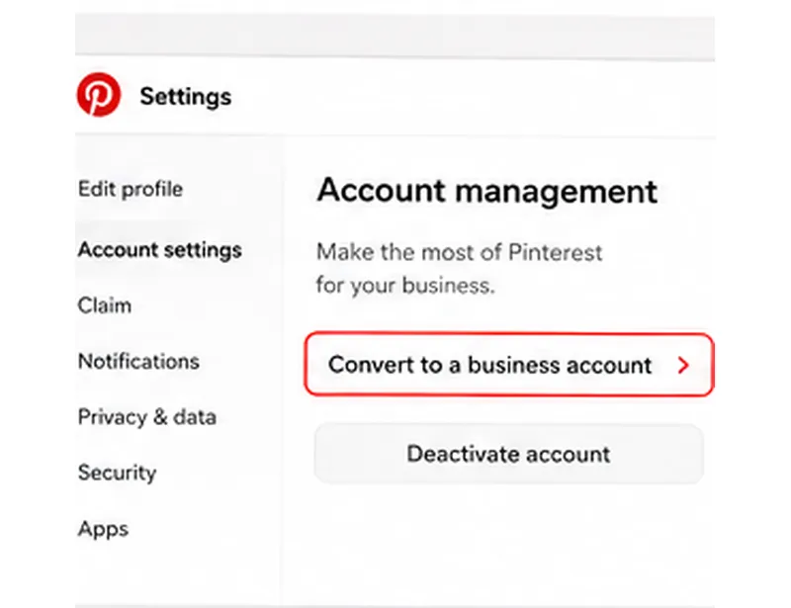The image size is (791, 608).
Task: Click Convert to a business account
Action: point(509,364)
